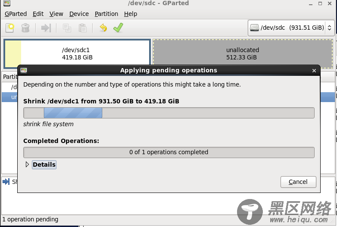The image size is (337, 227).
Task: Click the Resize/Move arrow toolbar icon
Action: (46, 28)
